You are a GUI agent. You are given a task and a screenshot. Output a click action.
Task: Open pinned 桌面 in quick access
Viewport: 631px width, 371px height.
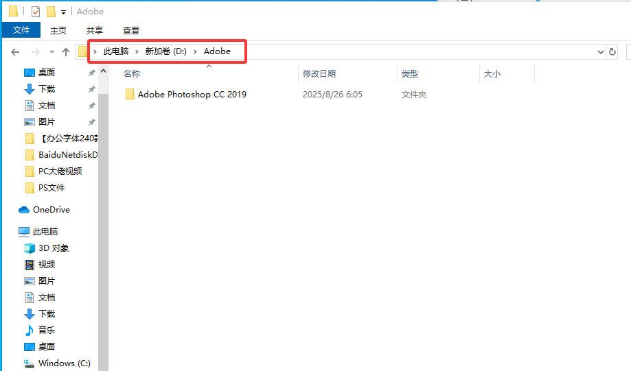47,73
